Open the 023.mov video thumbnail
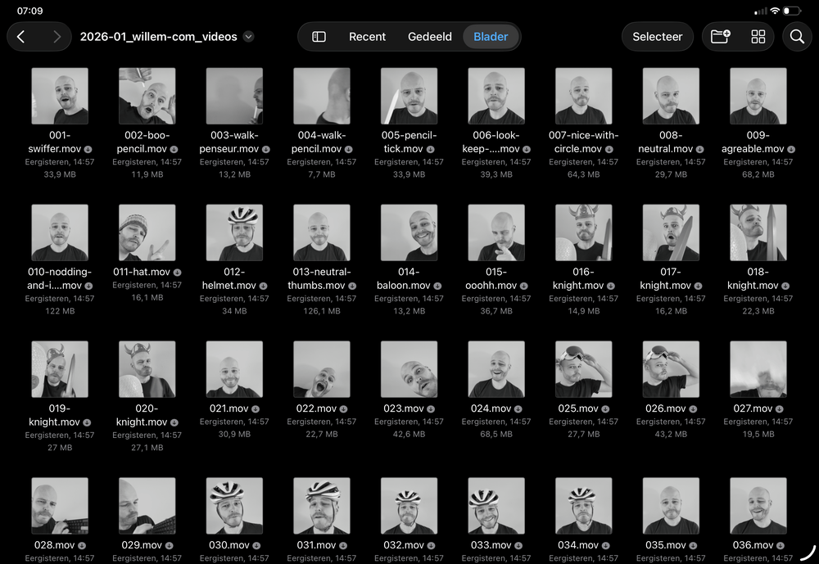 pos(409,368)
